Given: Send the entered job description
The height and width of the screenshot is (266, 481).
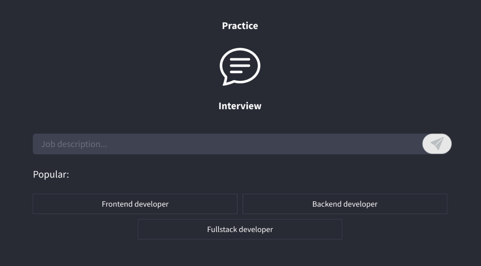Looking at the screenshot, I should point(437,144).
